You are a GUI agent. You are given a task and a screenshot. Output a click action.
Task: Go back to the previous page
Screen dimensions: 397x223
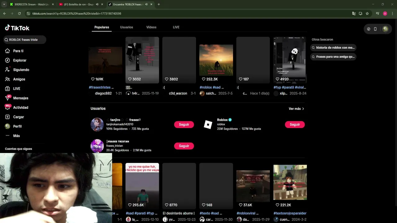coord(4,14)
